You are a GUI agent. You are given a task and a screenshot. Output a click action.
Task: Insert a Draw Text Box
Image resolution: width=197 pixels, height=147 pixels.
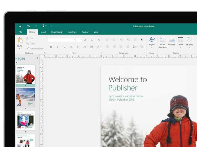[163, 41]
